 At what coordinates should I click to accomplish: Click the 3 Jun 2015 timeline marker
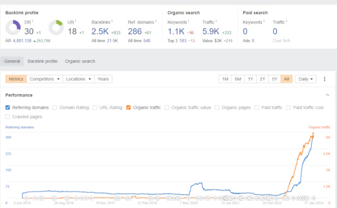point(26,198)
